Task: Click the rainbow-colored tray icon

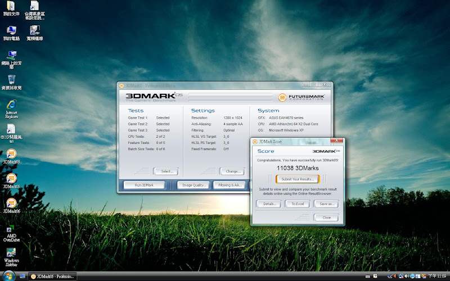Action: (x=390, y=276)
